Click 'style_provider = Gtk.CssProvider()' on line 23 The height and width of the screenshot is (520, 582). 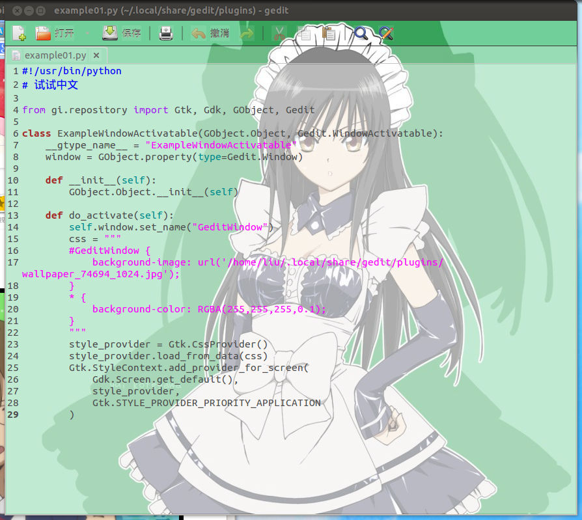[x=168, y=344]
